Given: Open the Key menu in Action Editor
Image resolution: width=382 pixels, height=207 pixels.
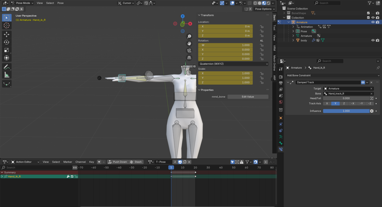Looking at the screenshot, I should click(x=92, y=162).
